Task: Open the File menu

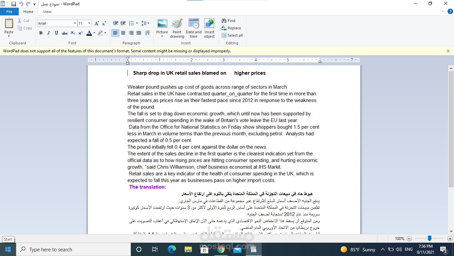Action: 9,12
